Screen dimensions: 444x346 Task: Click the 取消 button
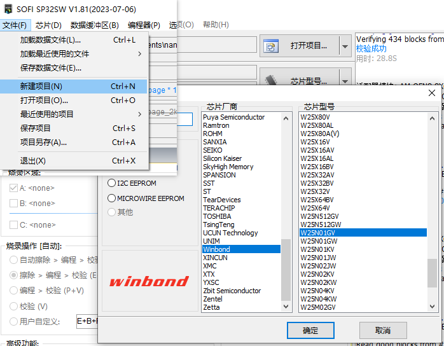[x=383, y=331]
